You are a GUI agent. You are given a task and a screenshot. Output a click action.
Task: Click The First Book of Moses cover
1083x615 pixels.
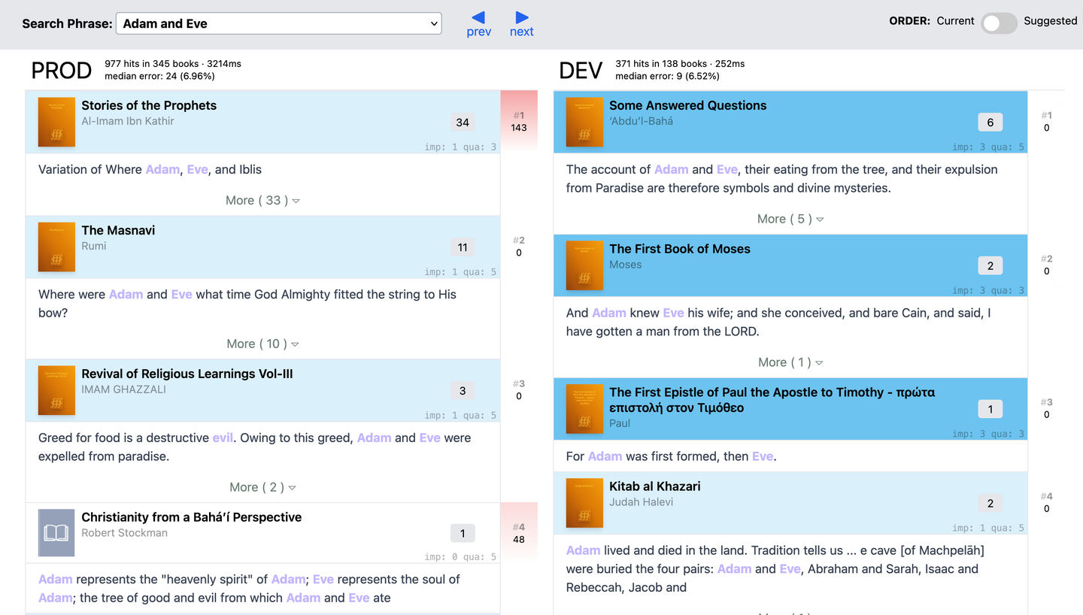(x=584, y=265)
